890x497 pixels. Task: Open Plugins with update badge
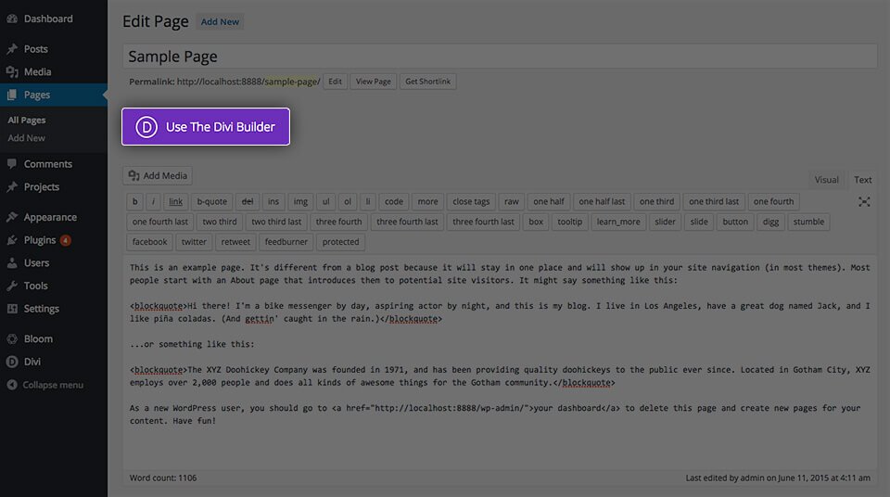point(47,240)
